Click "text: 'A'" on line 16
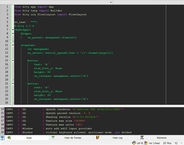Image resolution: width=184 pixels, height=145 pixels. (41, 65)
